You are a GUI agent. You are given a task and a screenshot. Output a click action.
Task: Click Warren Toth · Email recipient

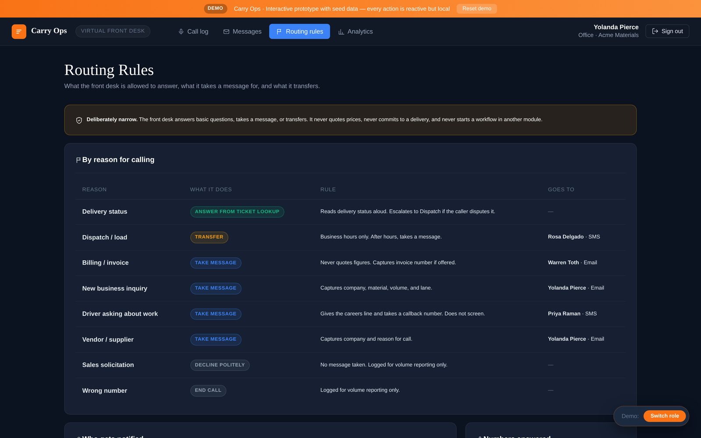pos(572,262)
